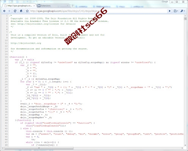Open a new tab button
The image size is (188, 151).
pyautogui.click(x=73, y=6)
